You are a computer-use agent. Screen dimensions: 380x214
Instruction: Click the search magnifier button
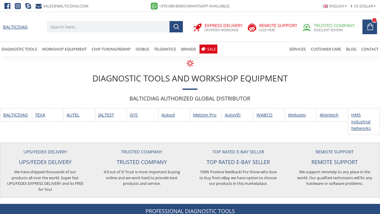pyautogui.click(x=176, y=27)
